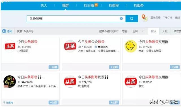Join the group with 493/500 members
This screenshot has height=107, width=181.
(53, 67)
